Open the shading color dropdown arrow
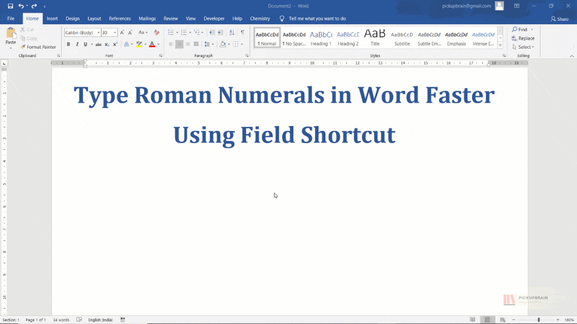Screen dimensions: 577x324 pyautogui.click(x=228, y=44)
